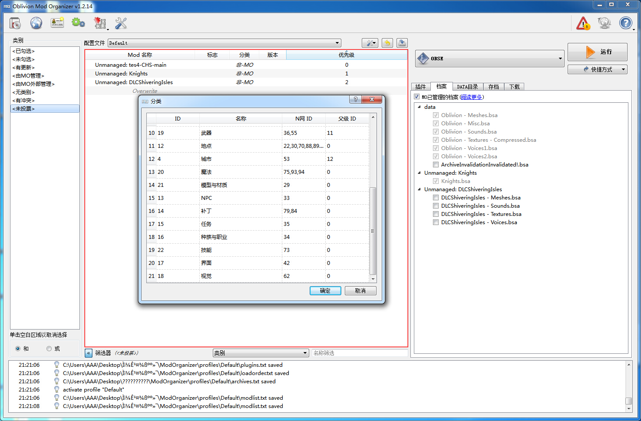
Task: Click the 阅读更多 link
Action: coord(472,97)
